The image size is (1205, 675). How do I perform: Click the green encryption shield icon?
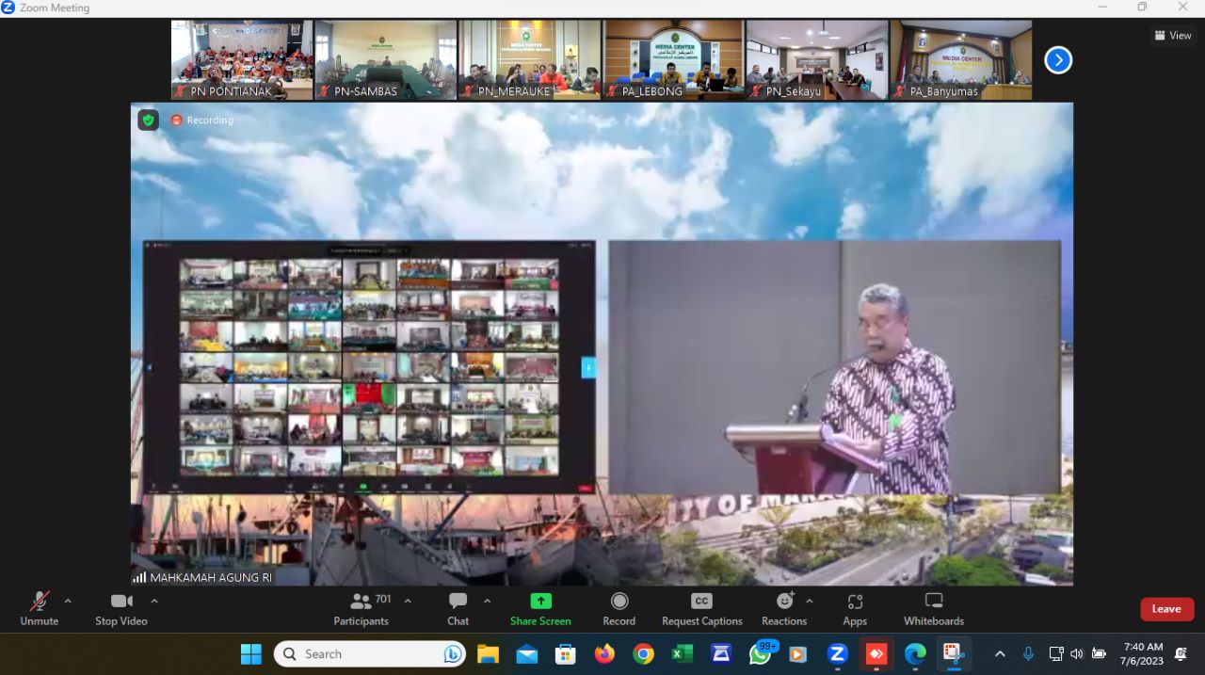148,120
